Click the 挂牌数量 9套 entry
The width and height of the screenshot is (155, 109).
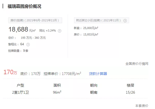(18, 51)
